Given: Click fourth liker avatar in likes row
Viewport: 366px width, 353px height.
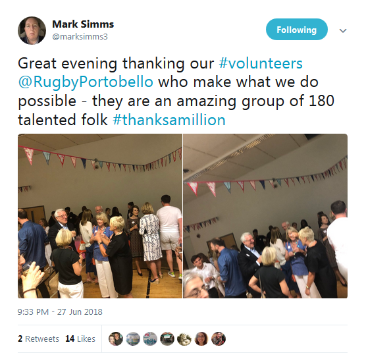Looking at the screenshot, I should 167,339.
